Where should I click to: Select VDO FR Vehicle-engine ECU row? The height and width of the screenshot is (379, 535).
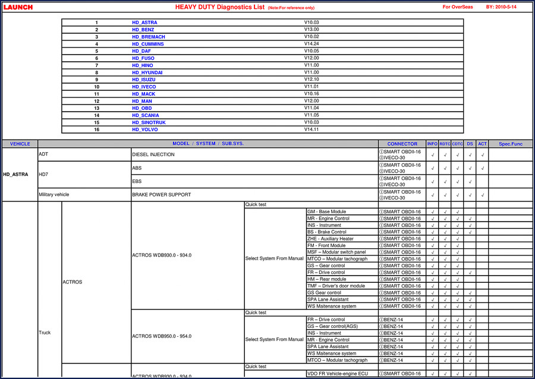pyautogui.click(x=342, y=374)
